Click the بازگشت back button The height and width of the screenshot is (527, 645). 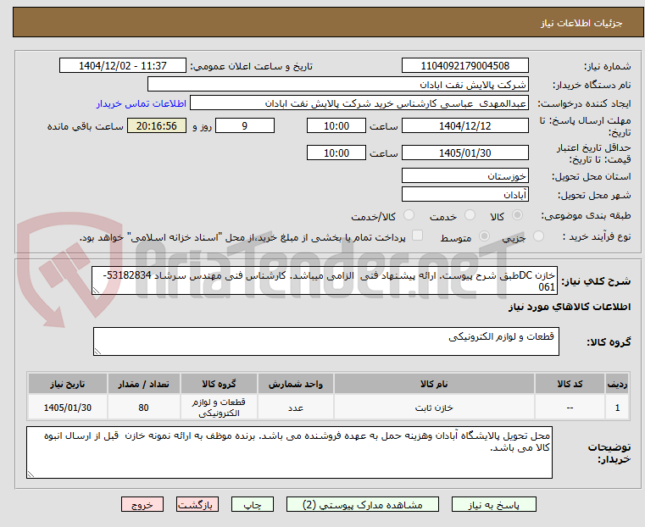point(197,504)
